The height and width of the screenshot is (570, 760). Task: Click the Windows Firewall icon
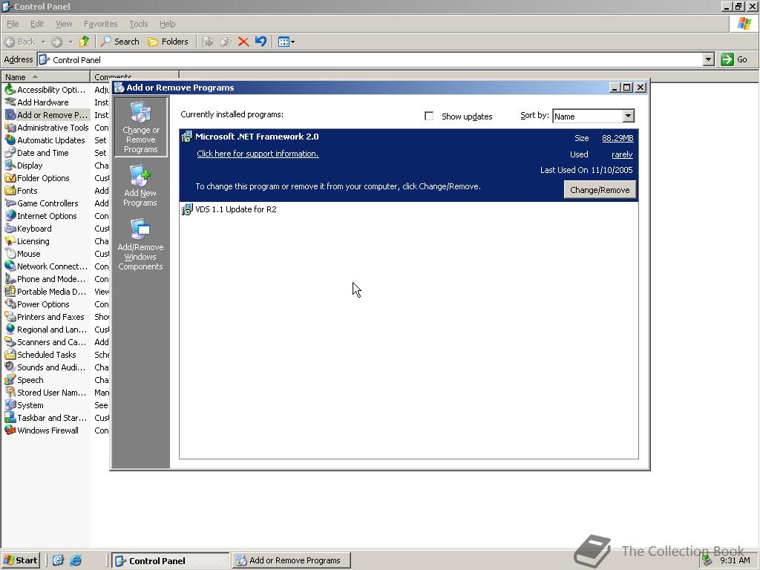click(10, 430)
